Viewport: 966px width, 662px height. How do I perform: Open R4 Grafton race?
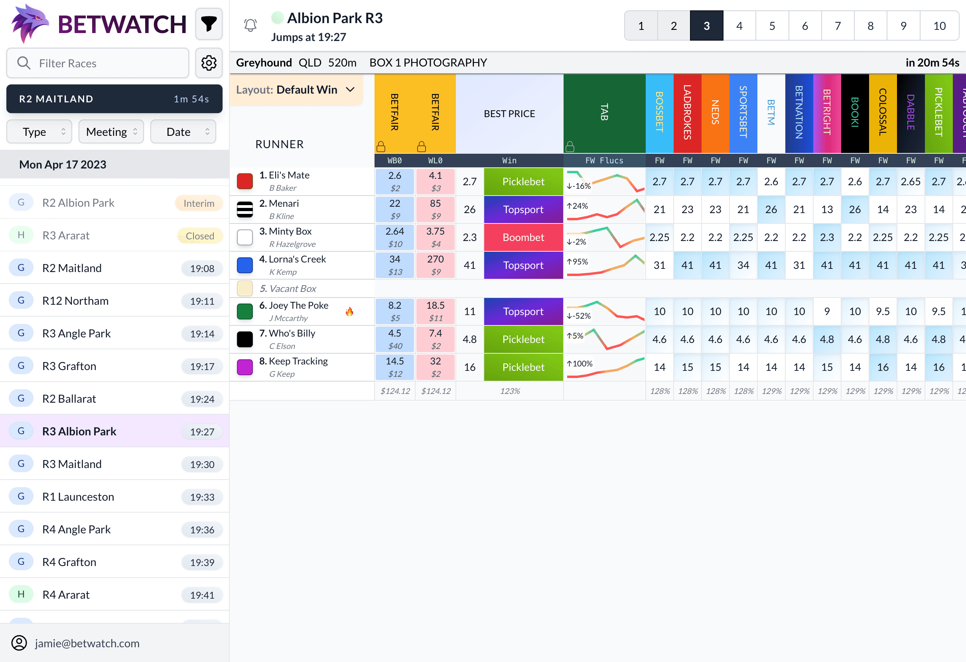tap(115, 562)
